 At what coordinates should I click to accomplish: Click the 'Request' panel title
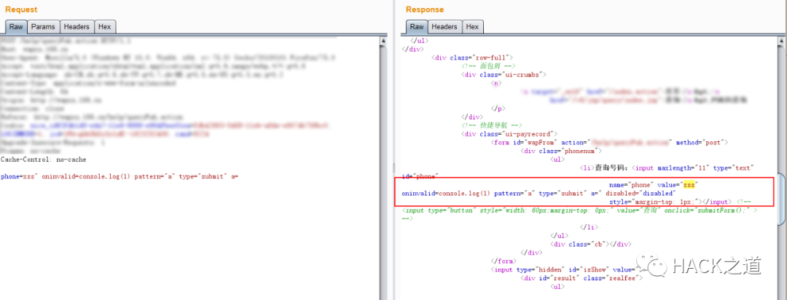[x=21, y=9]
